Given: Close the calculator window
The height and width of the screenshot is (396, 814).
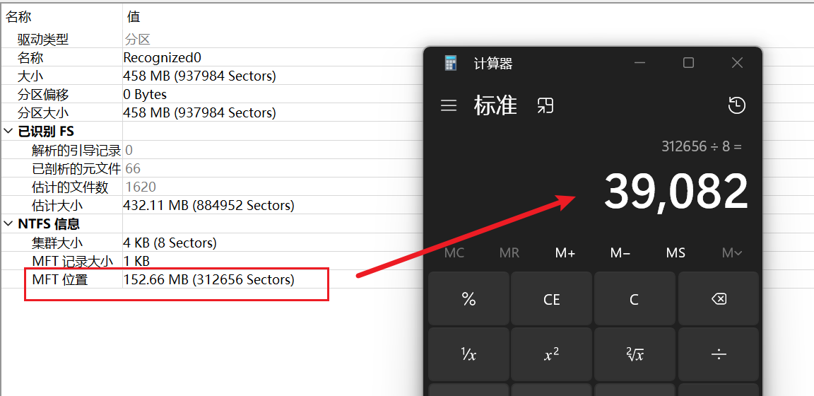Looking at the screenshot, I should point(737,63).
